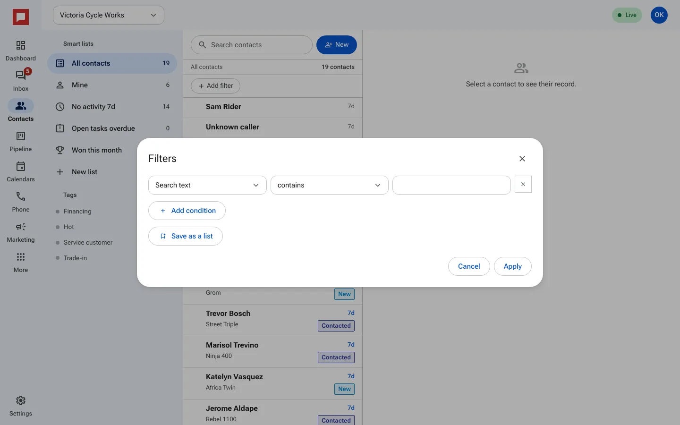Select the Mine smart list
680x425 pixels.
point(112,85)
